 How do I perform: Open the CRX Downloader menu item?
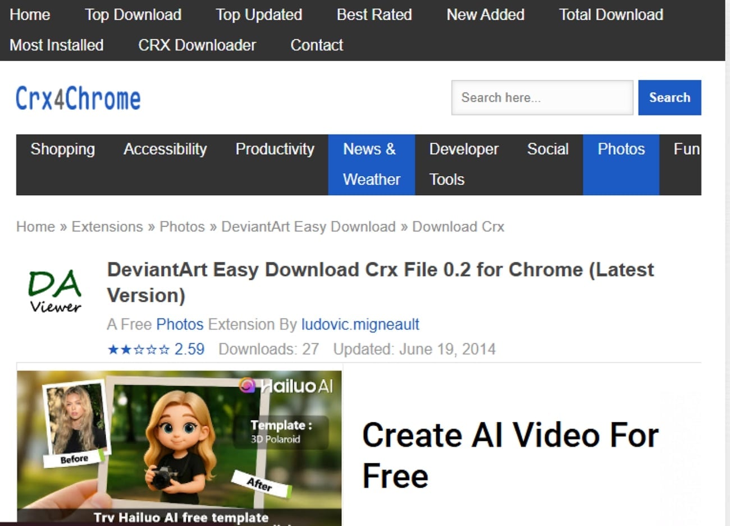tap(197, 45)
